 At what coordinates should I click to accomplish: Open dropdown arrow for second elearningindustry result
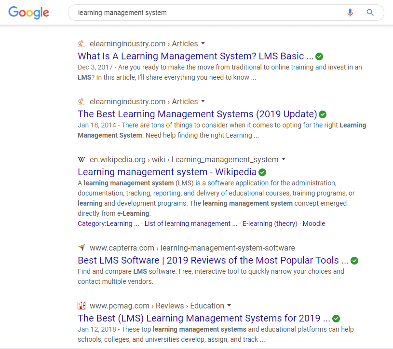point(203,101)
